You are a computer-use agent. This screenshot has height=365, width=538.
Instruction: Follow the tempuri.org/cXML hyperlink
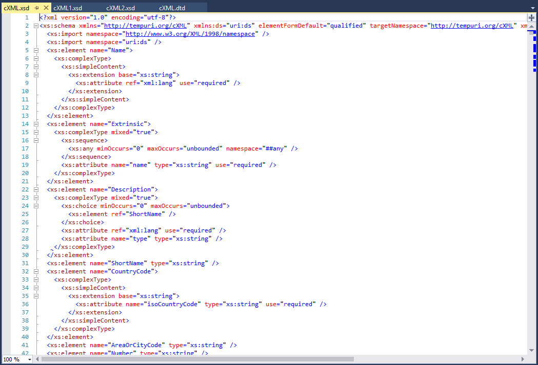145,25
